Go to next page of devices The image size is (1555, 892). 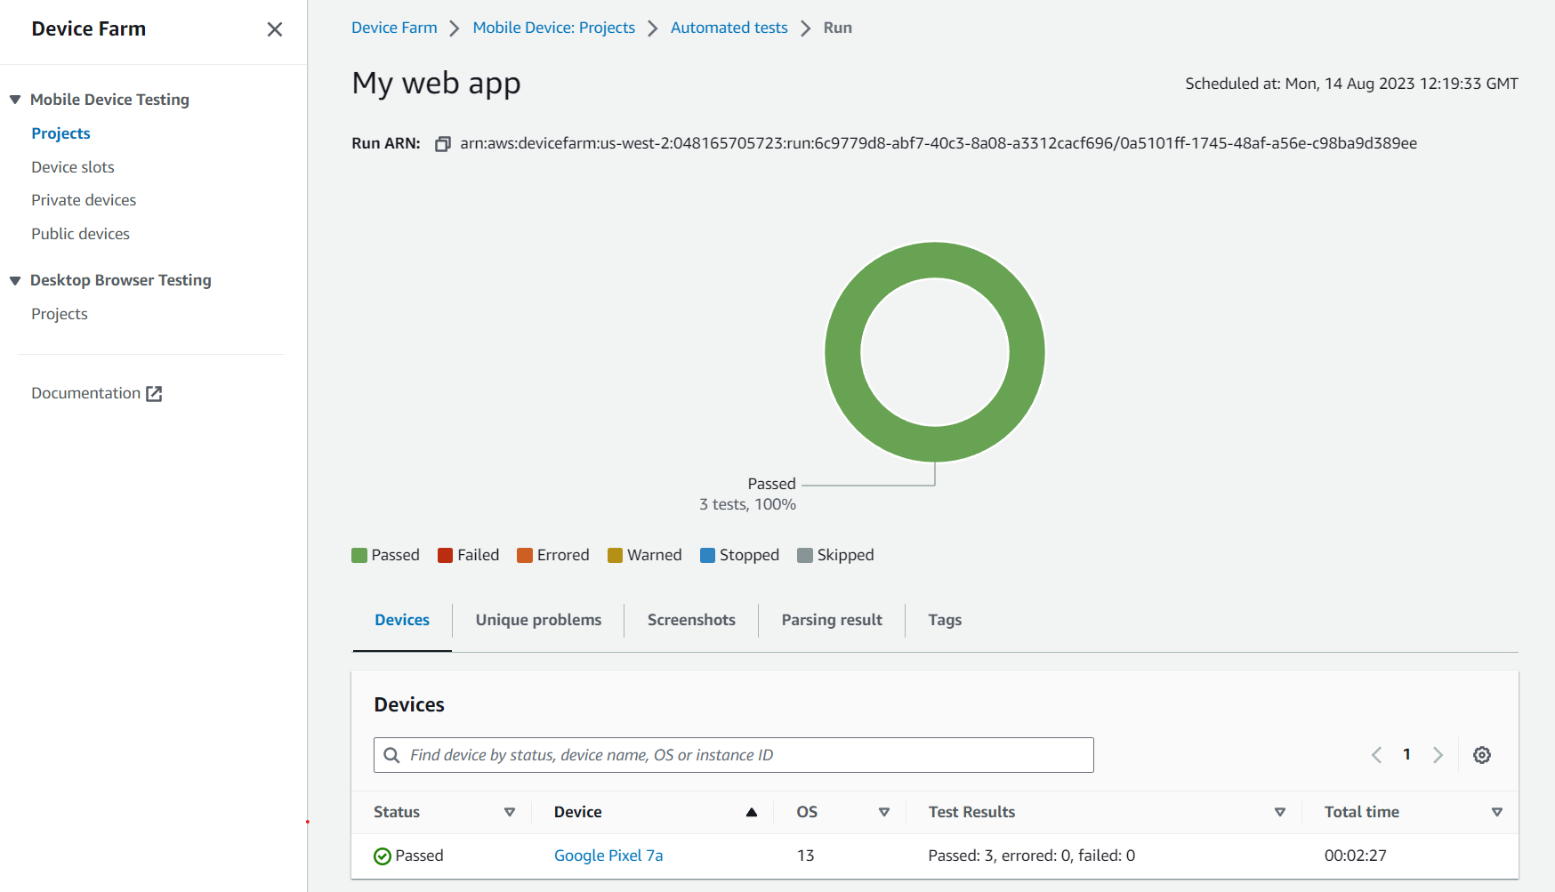point(1438,755)
